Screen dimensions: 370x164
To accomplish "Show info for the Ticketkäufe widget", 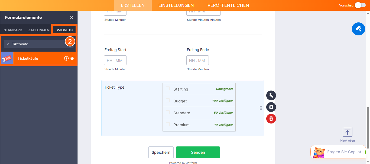I will tap(66, 58).
